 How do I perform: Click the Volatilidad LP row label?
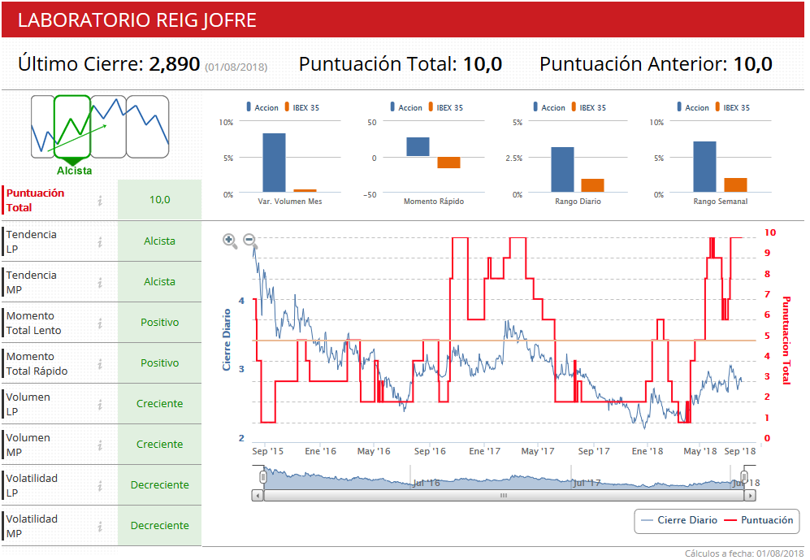pos(32,485)
